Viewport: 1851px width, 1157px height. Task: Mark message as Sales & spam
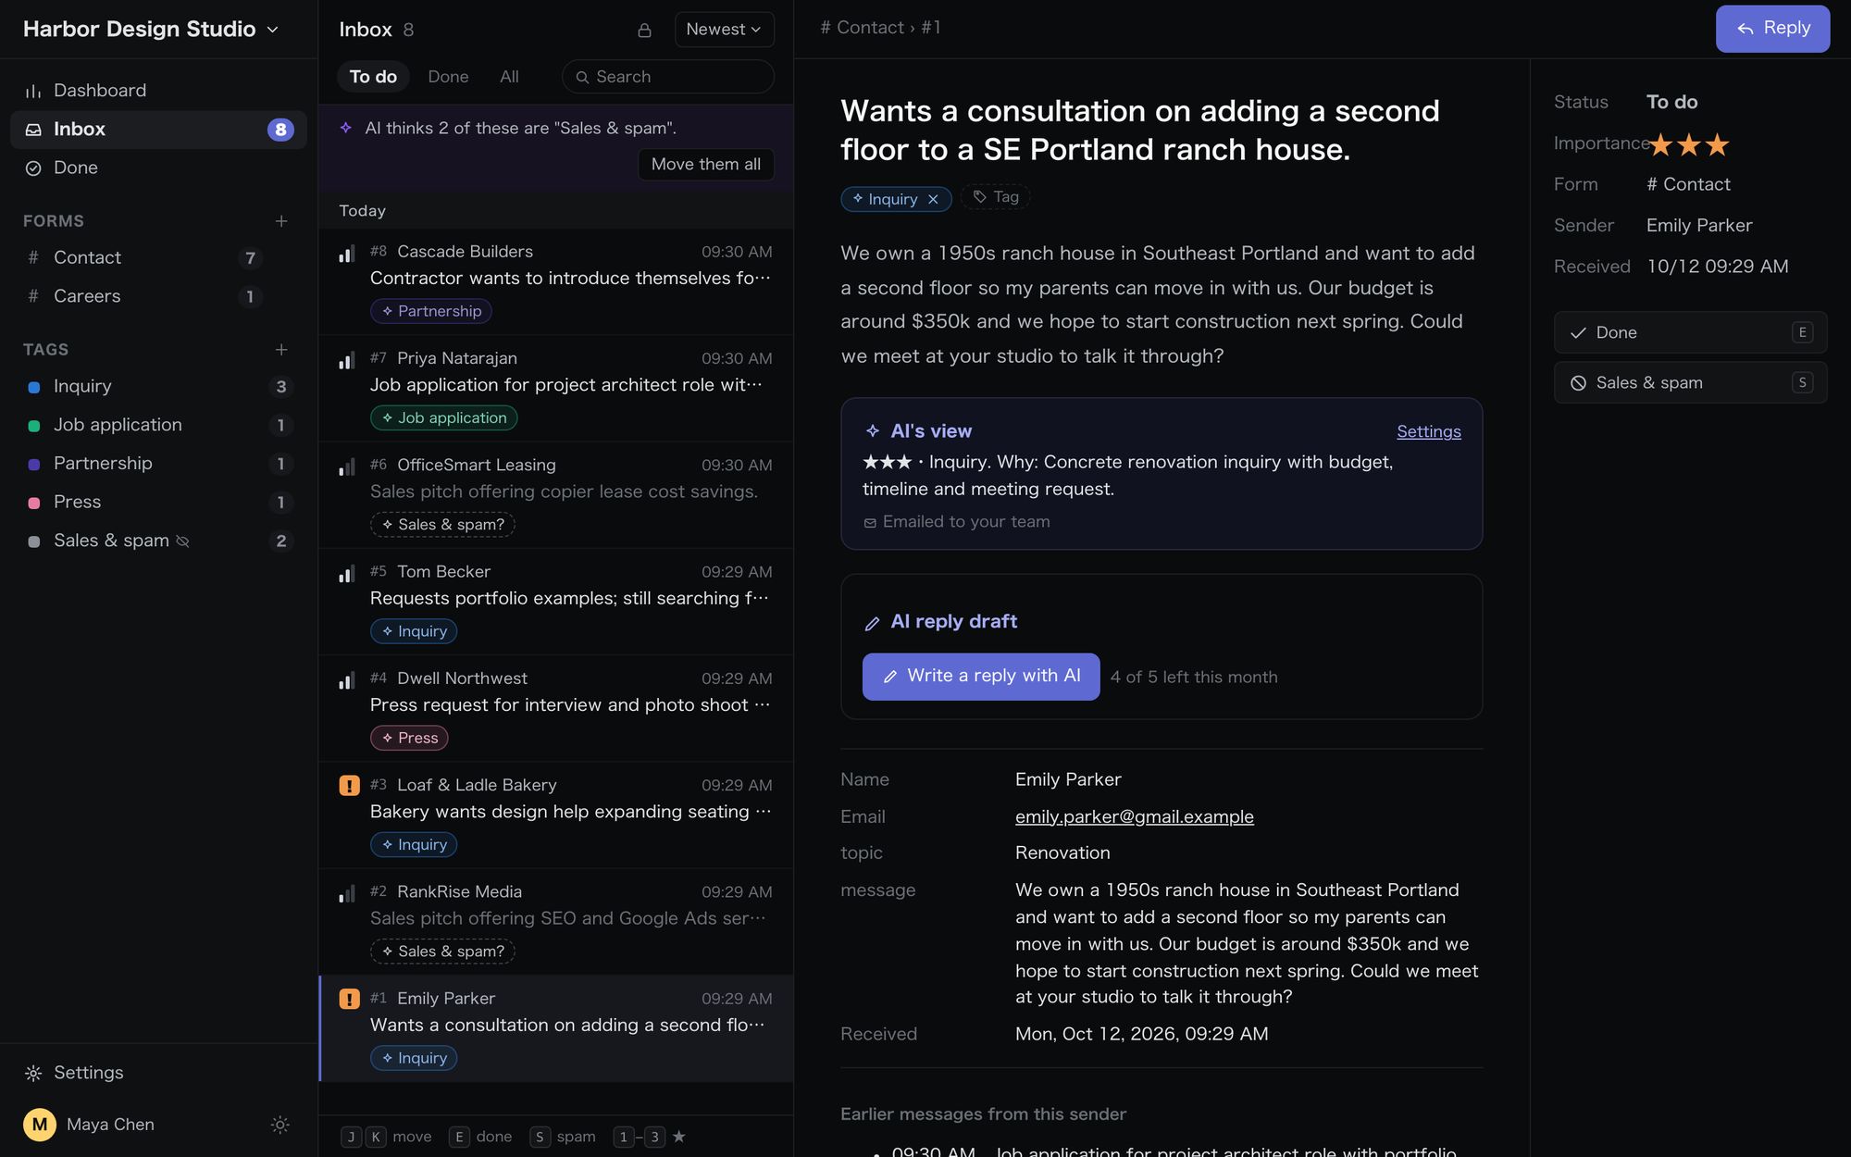[1690, 383]
